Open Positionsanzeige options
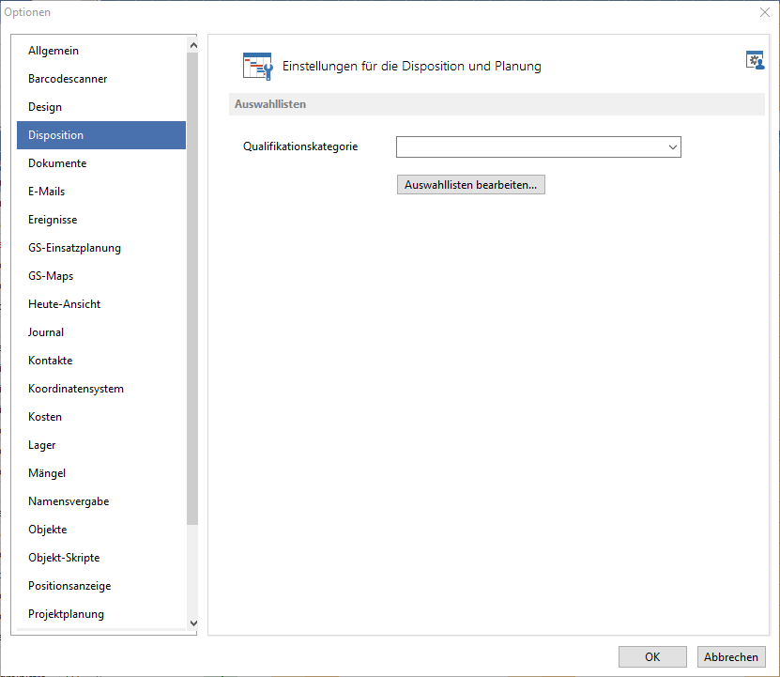Viewport: 780px width, 677px height. [x=101, y=586]
